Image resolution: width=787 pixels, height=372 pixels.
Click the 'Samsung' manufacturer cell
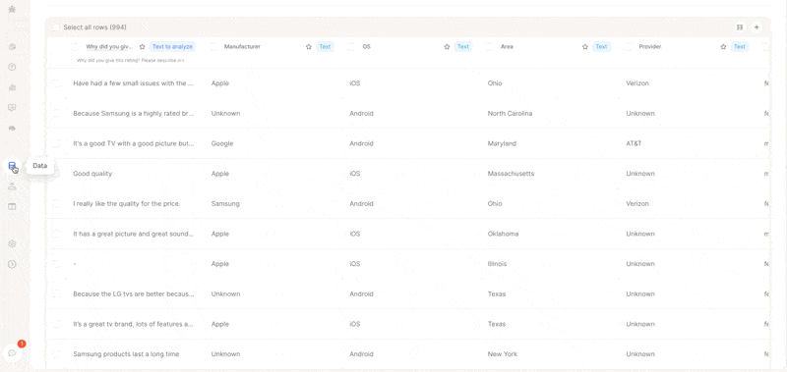(225, 203)
